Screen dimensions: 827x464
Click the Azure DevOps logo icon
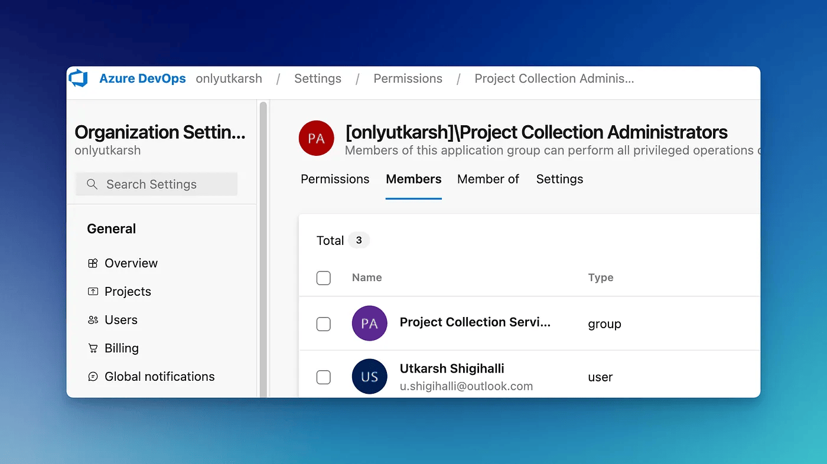(x=79, y=79)
